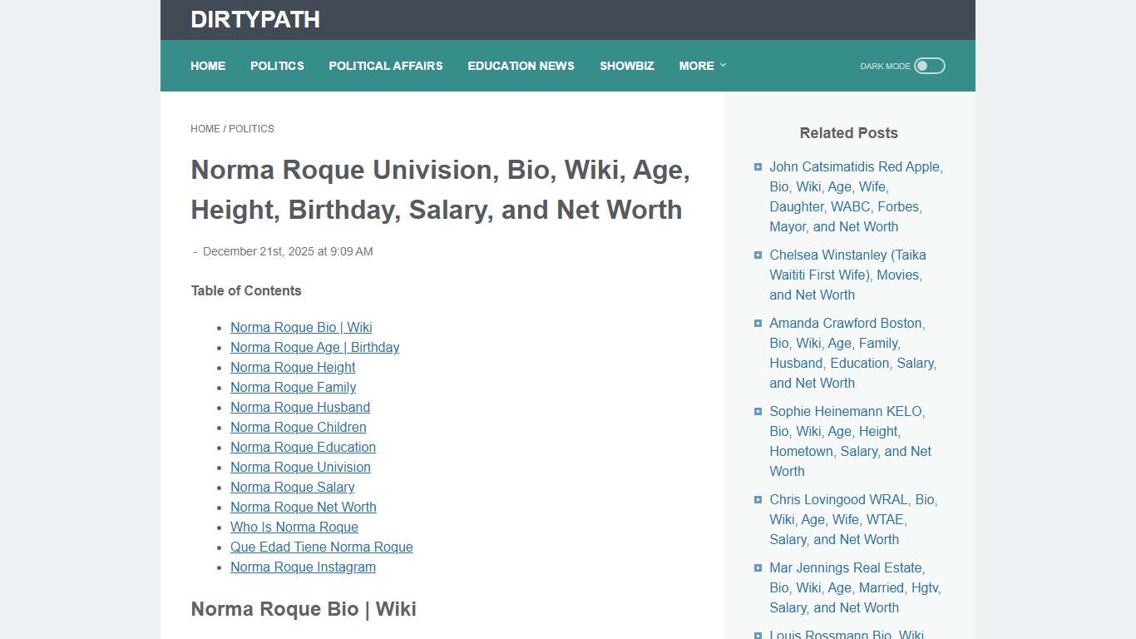Click the Table of Contents heading

(x=246, y=290)
